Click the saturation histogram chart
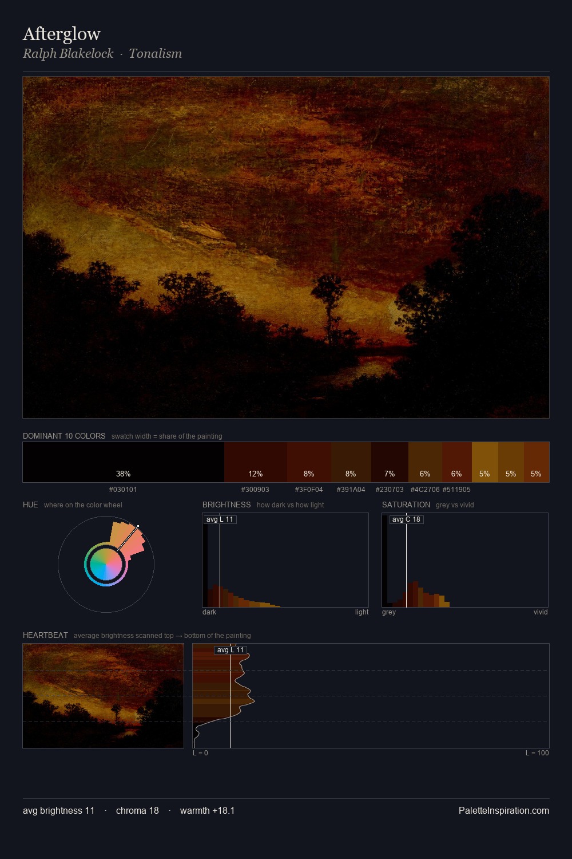Image resolution: width=572 pixels, height=859 pixels. click(465, 560)
